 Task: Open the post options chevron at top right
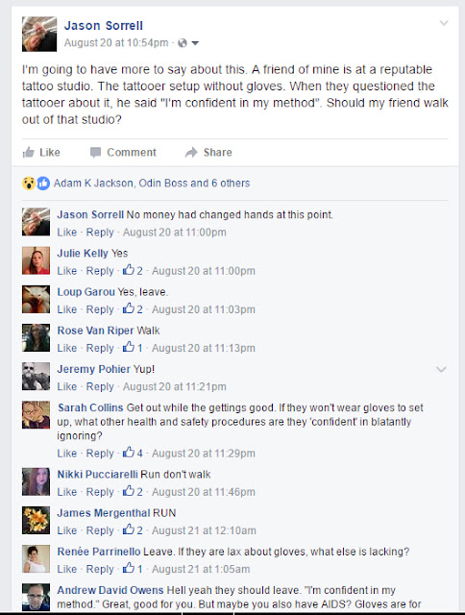444,23
